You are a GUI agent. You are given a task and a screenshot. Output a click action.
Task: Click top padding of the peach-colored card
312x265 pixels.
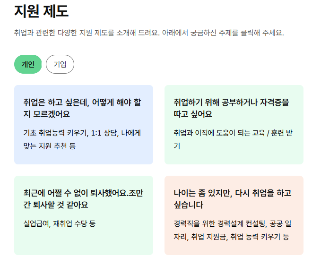tap(234, 180)
